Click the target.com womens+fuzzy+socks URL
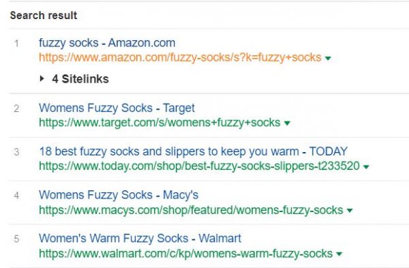 click(x=160, y=123)
